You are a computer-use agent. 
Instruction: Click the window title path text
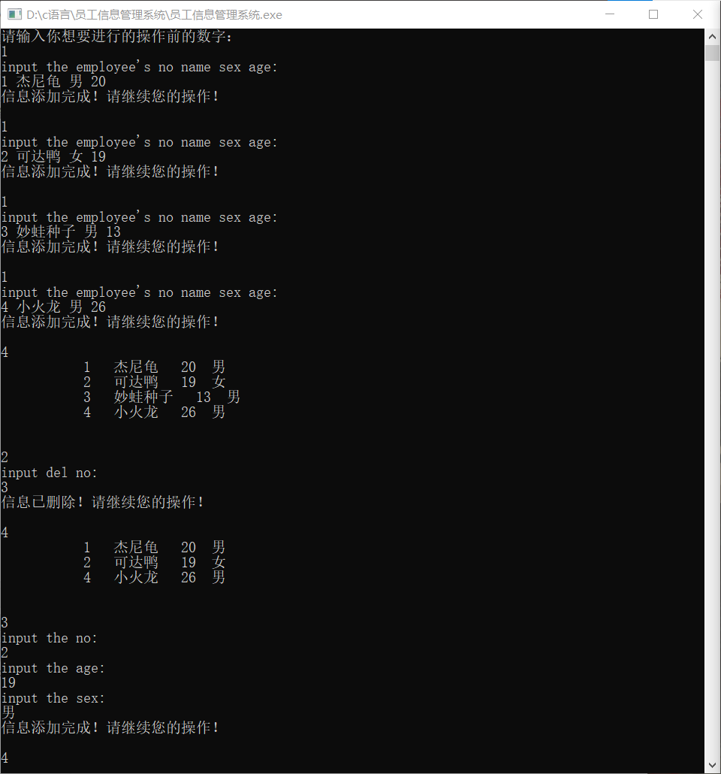154,15
